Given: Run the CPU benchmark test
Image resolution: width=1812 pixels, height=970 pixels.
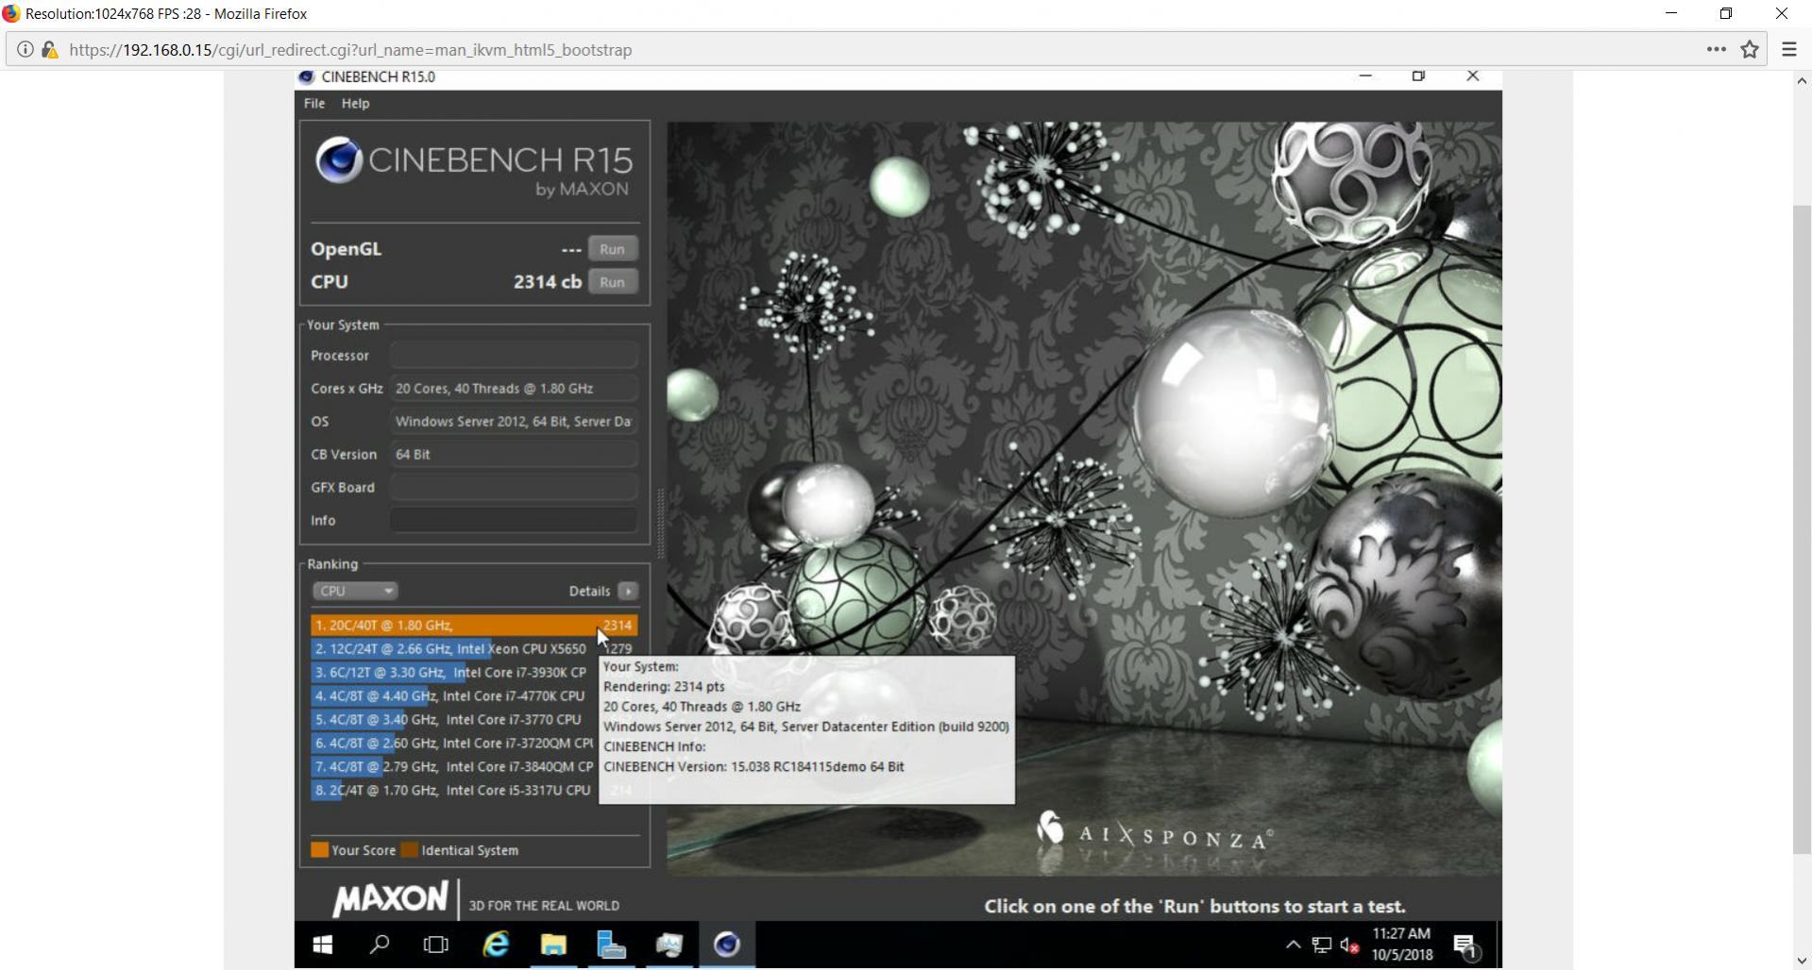Looking at the screenshot, I should point(612,282).
